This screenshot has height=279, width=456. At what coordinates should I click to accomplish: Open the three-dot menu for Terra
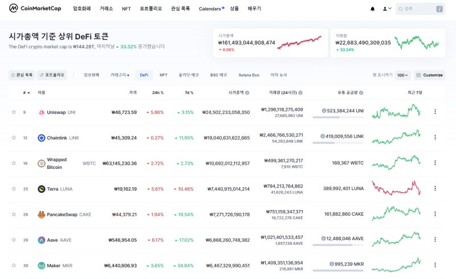[435, 188]
